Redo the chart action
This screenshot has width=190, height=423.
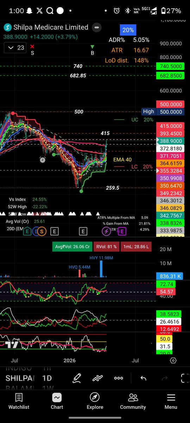(164, 378)
